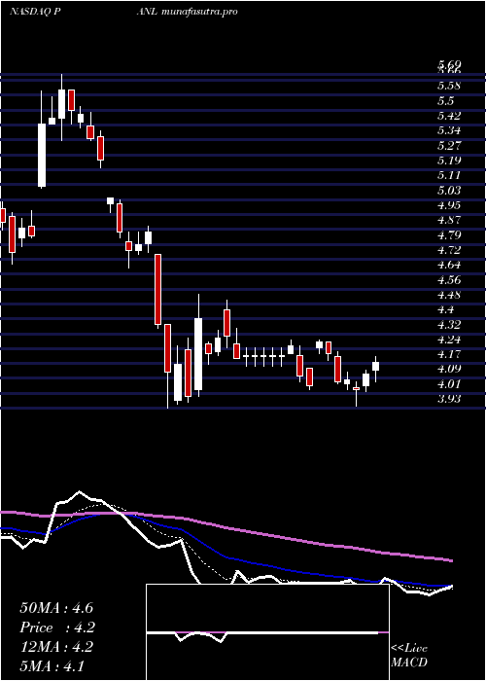Click the 4.79 price axis label
The height and width of the screenshot is (681, 486).
(x=449, y=235)
